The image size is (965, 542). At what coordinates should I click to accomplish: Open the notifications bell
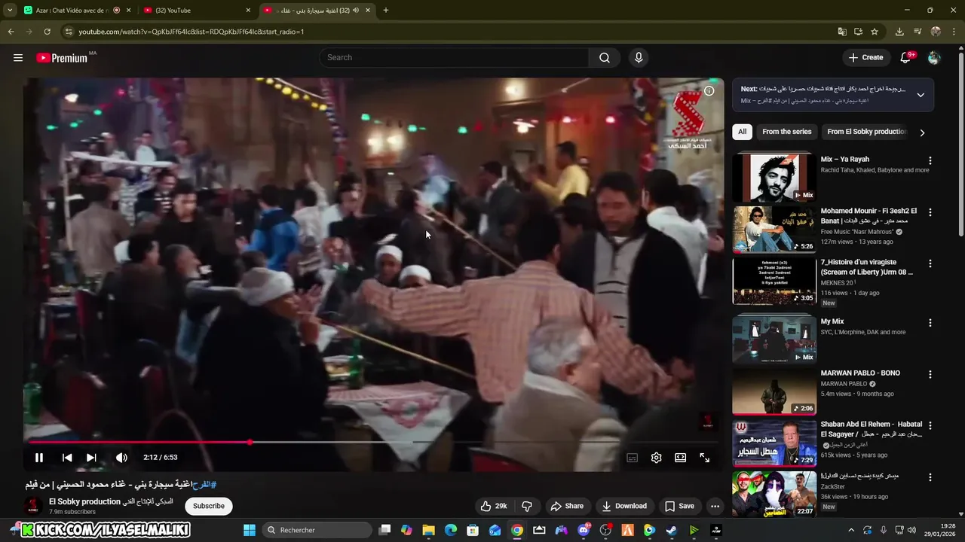906,58
